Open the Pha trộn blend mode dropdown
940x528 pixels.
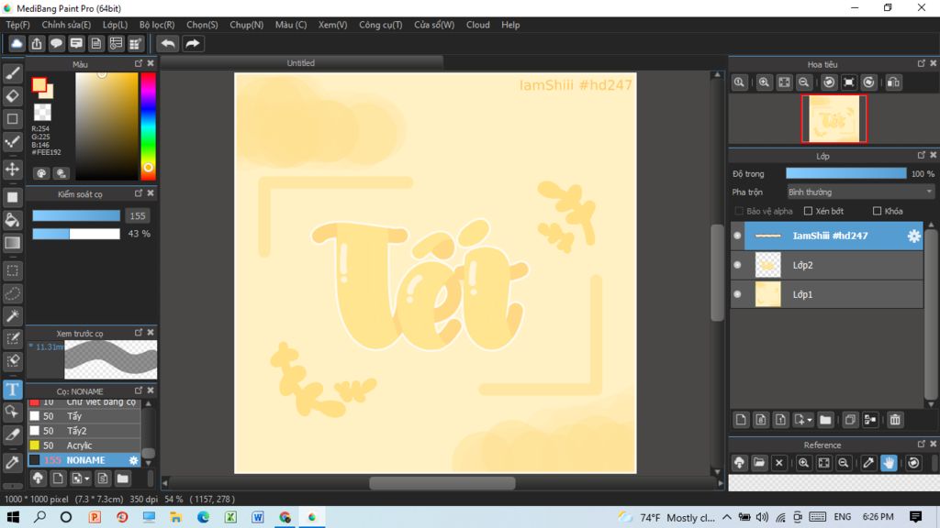coord(860,192)
